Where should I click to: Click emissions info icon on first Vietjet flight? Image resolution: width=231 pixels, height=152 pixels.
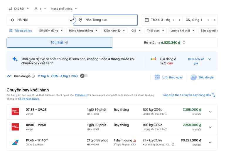pyautogui.click(x=166, y=114)
